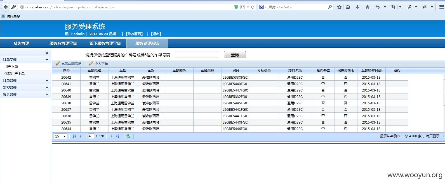The image size is (445, 183).
Task: Select the 服务受理系统 tab
Action: click(x=147, y=43)
